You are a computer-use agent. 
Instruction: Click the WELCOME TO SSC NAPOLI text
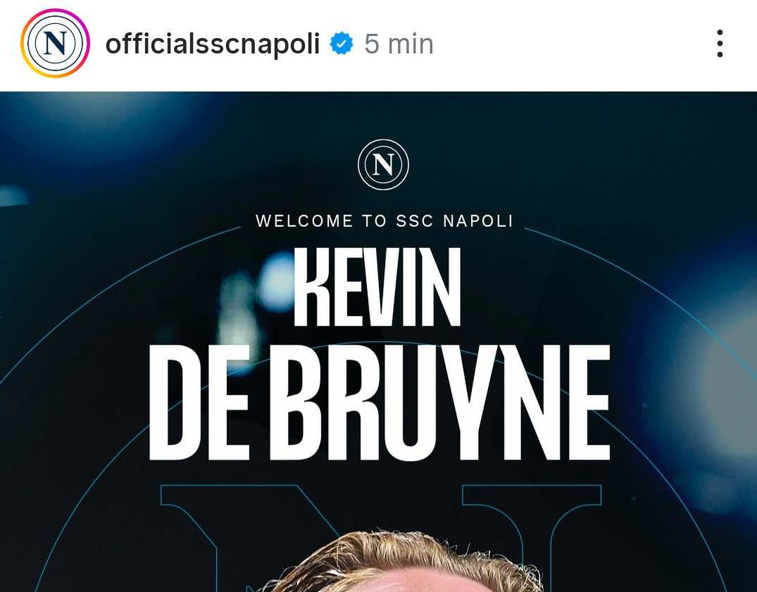pos(384,221)
